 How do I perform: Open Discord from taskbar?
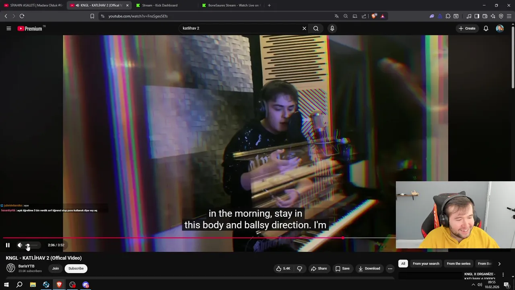click(86, 285)
